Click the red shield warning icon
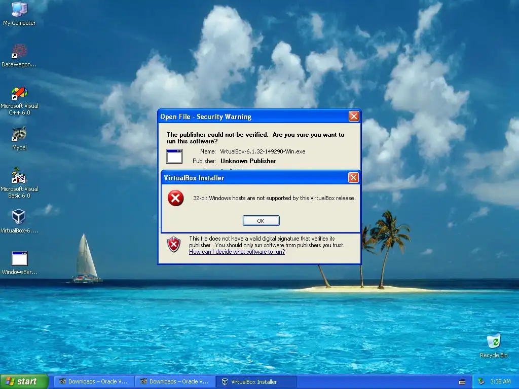The width and height of the screenshot is (519, 389). coord(174,245)
